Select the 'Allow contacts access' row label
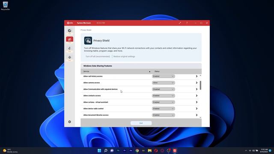This screenshot has width=274, height=154. 92,96
